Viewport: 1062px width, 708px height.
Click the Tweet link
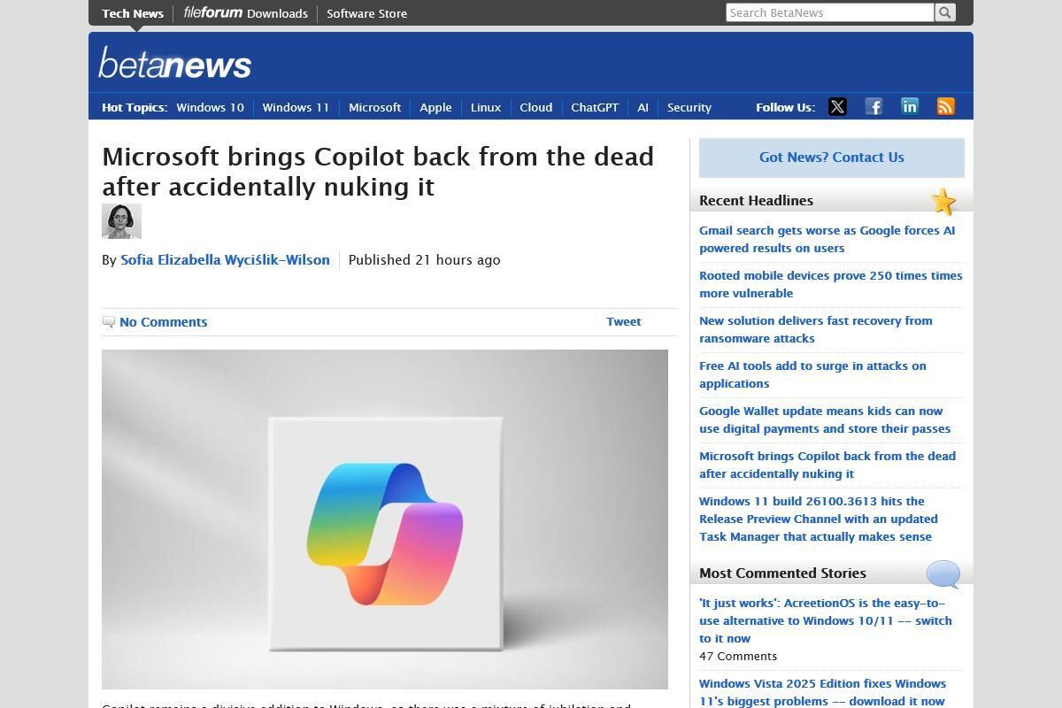point(623,321)
